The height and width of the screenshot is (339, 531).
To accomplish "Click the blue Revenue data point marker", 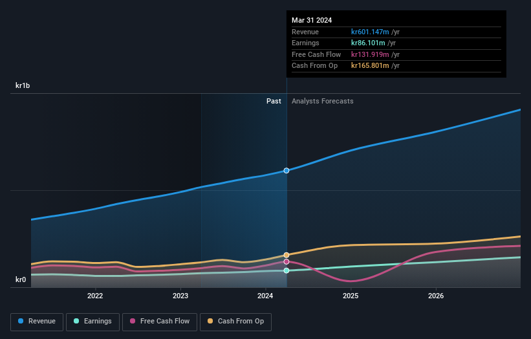I will 287,171.
